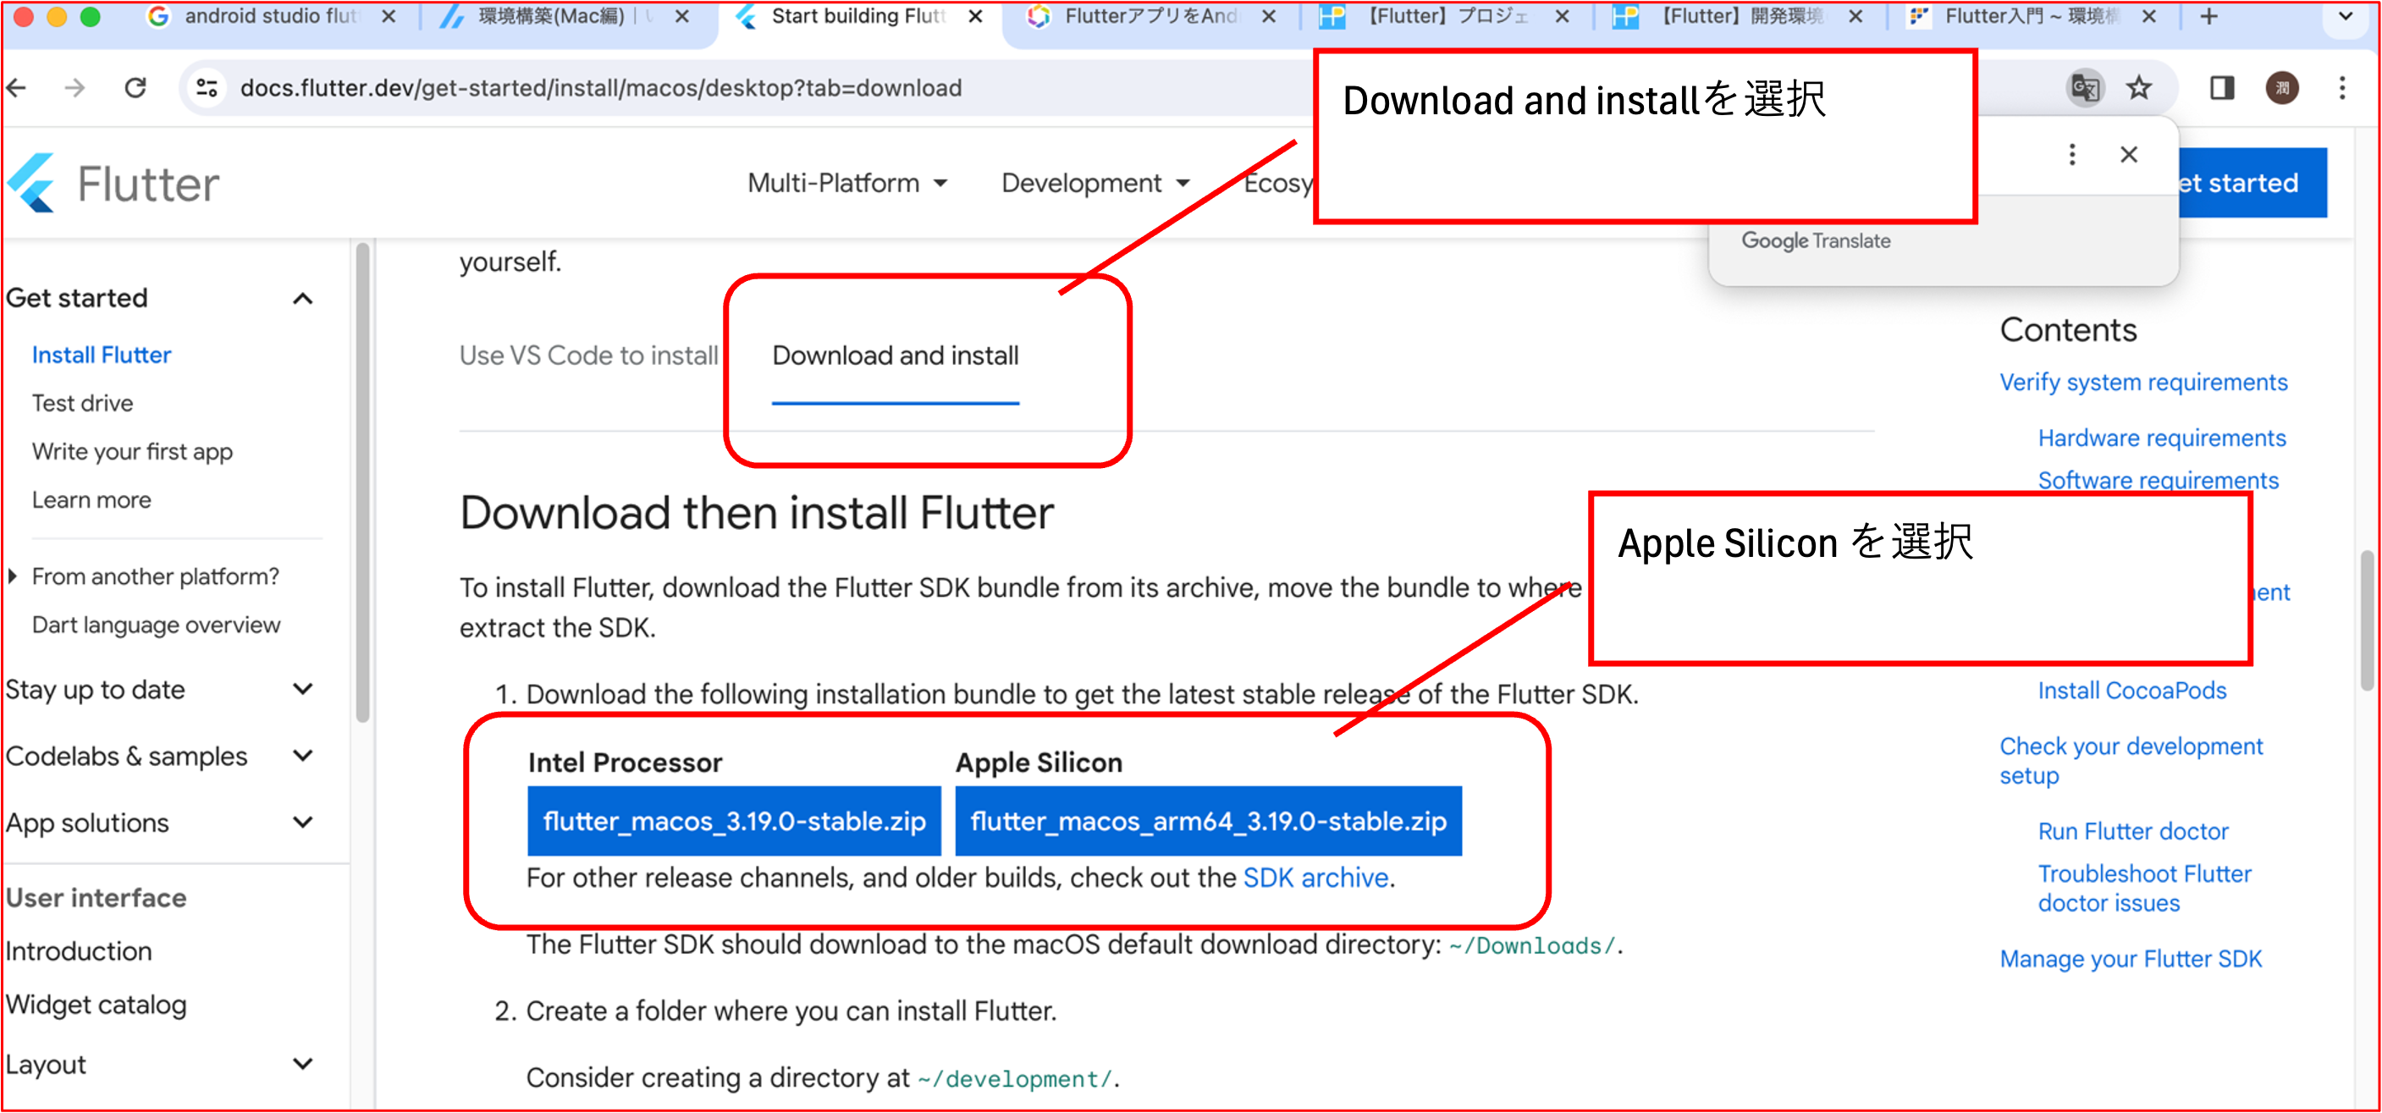This screenshot has height=1113, width=2382.
Task: Expand the Stay up to date section
Action: pyautogui.click(x=302, y=690)
